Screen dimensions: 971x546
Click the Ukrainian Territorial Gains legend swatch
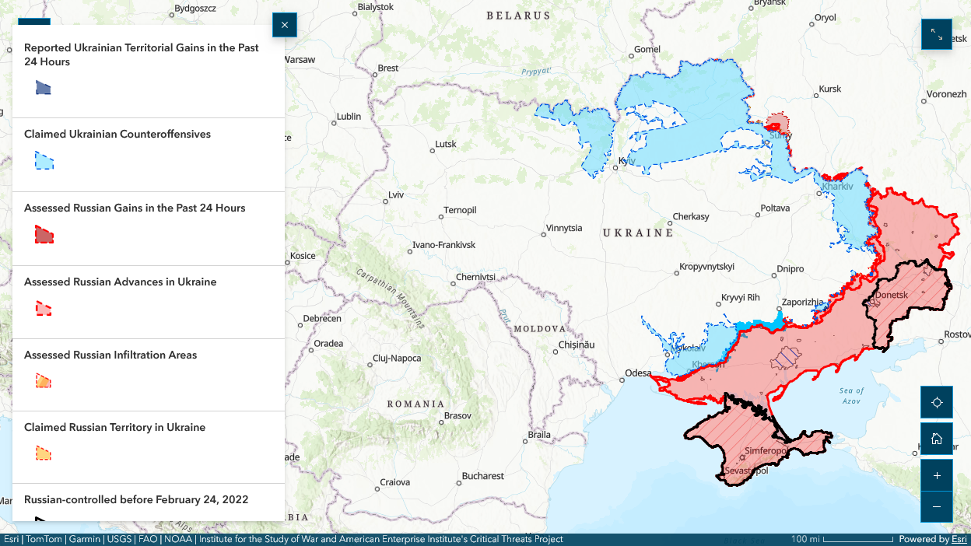point(44,88)
